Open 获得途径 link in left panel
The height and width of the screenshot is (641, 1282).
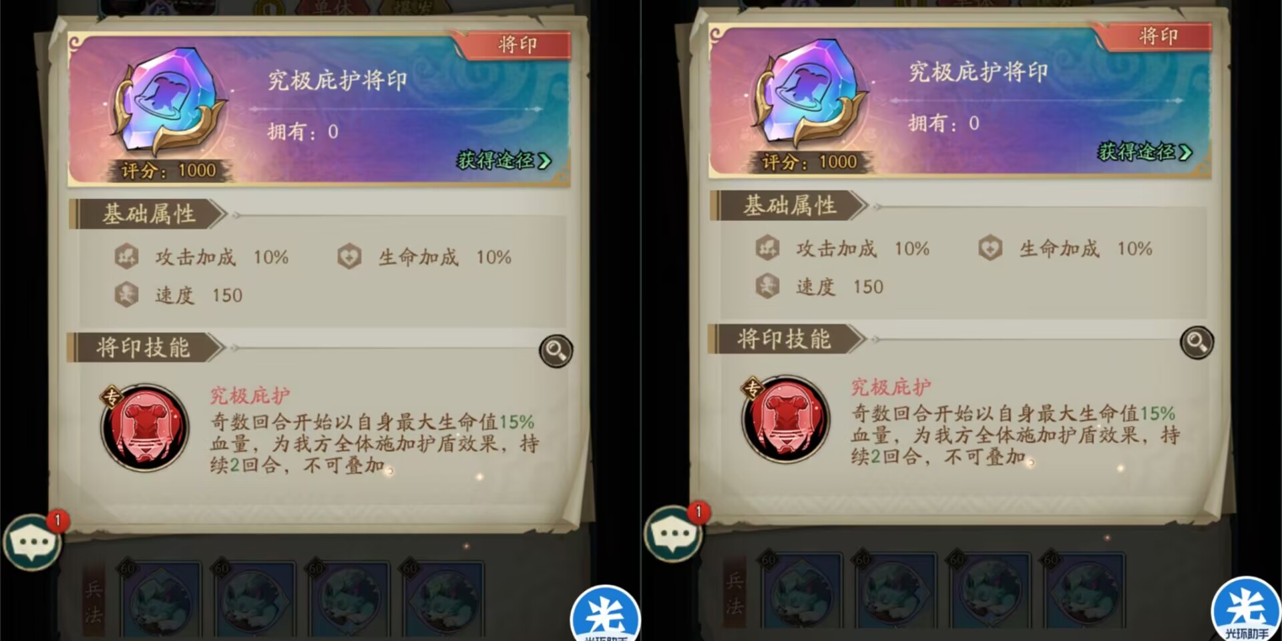(x=504, y=160)
